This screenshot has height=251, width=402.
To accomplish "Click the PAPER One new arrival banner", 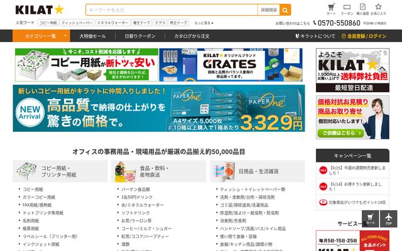I will click(159, 109).
